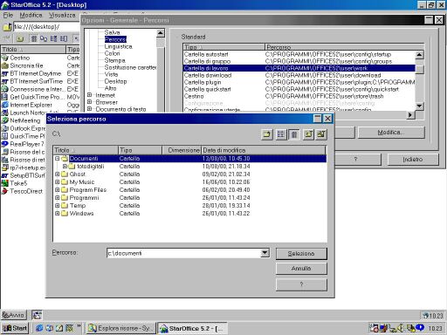Open the Modifica menu
Screen dimensions: 447x335
pos(31,15)
